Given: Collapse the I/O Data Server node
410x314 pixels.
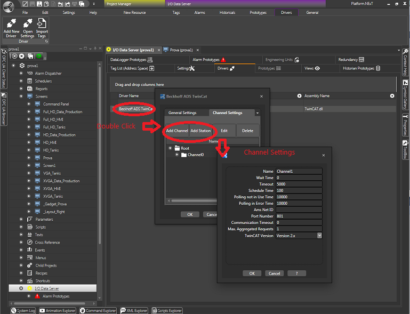Looking at the screenshot, I should tap(21, 288).
